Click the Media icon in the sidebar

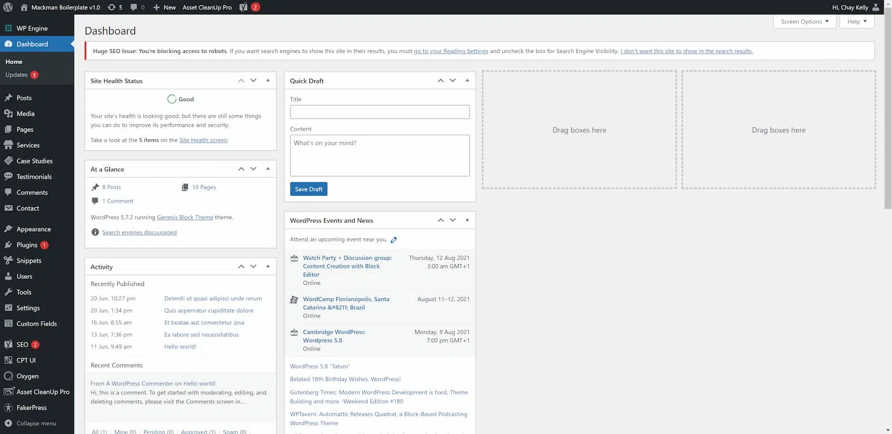coord(8,114)
